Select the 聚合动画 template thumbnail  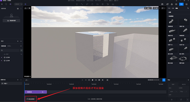(x=172, y=59)
